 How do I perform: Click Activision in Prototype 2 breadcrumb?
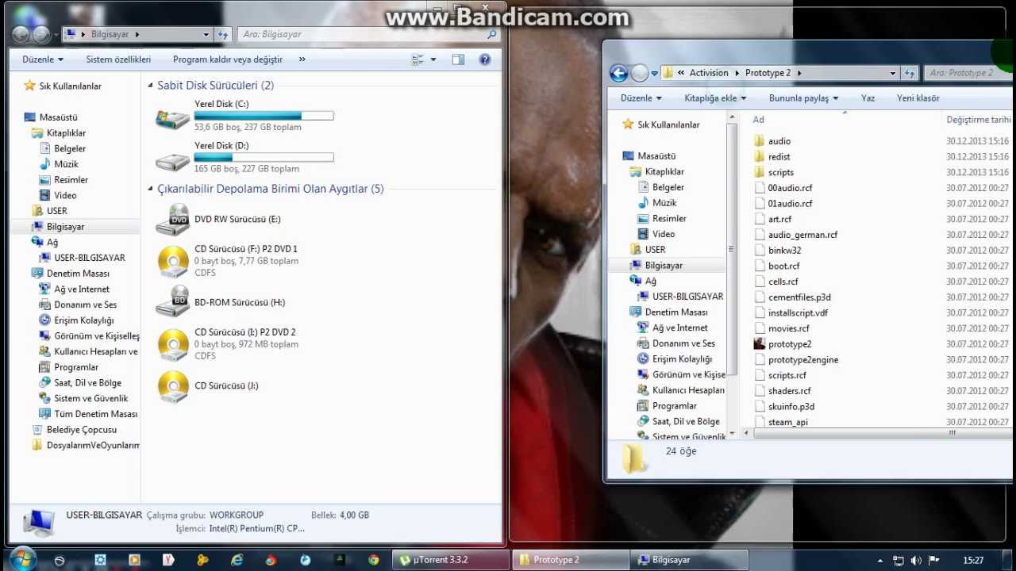click(709, 73)
